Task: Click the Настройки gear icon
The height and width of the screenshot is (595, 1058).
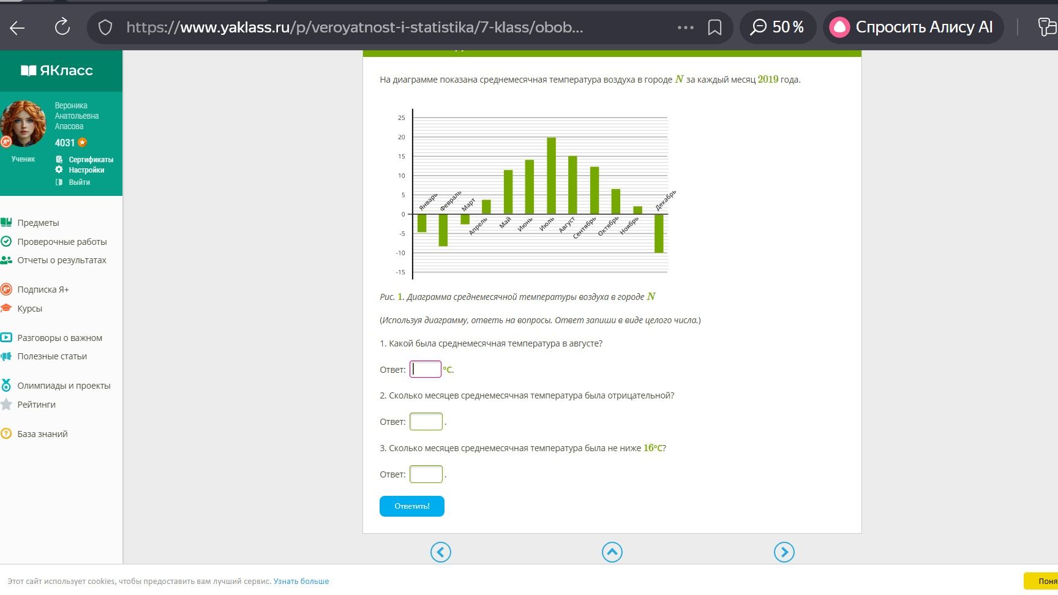Action: pos(59,170)
